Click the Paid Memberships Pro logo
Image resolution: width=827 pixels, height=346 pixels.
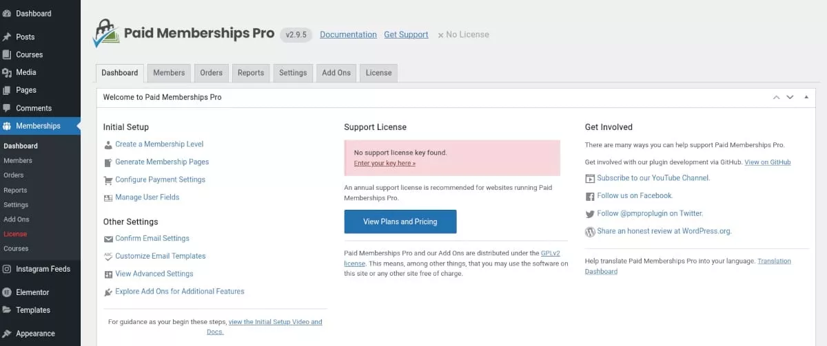183,33
